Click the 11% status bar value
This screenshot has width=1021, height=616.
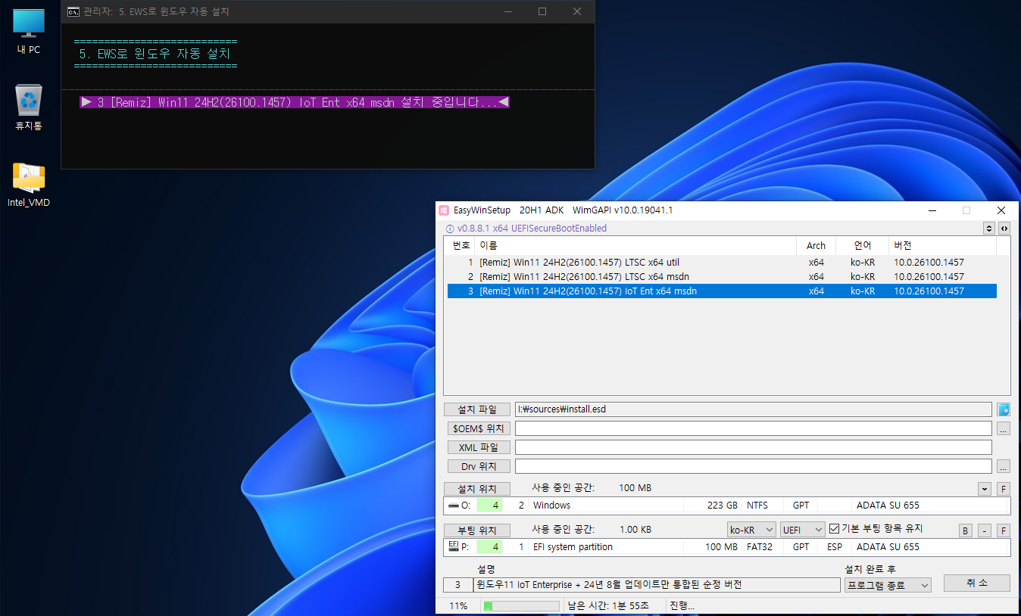point(458,606)
